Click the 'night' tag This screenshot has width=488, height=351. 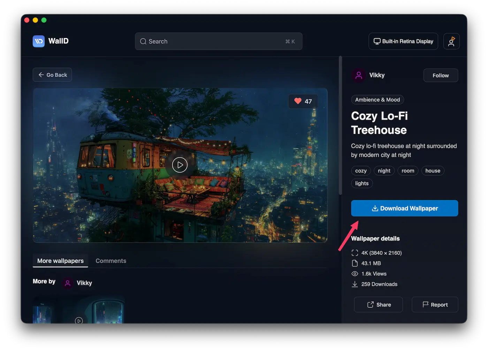click(x=384, y=171)
